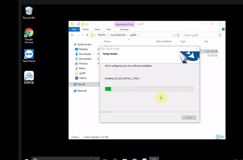Switch to Large icons view in status bar
This screenshot has height=160, width=243.
(222, 137)
